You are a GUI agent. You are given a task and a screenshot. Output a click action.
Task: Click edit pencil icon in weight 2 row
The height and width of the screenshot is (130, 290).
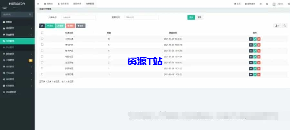coord(255,63)
